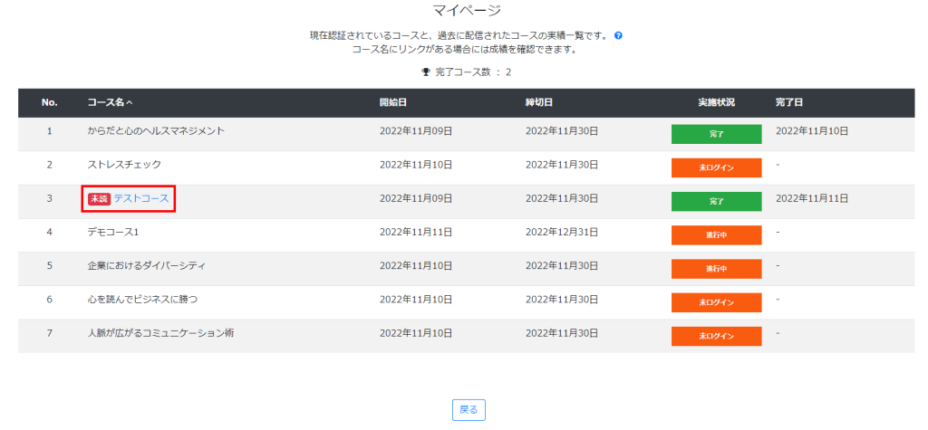Click the 完了日 column header
This screenshot has height=430, width=928.
(789, 102)
